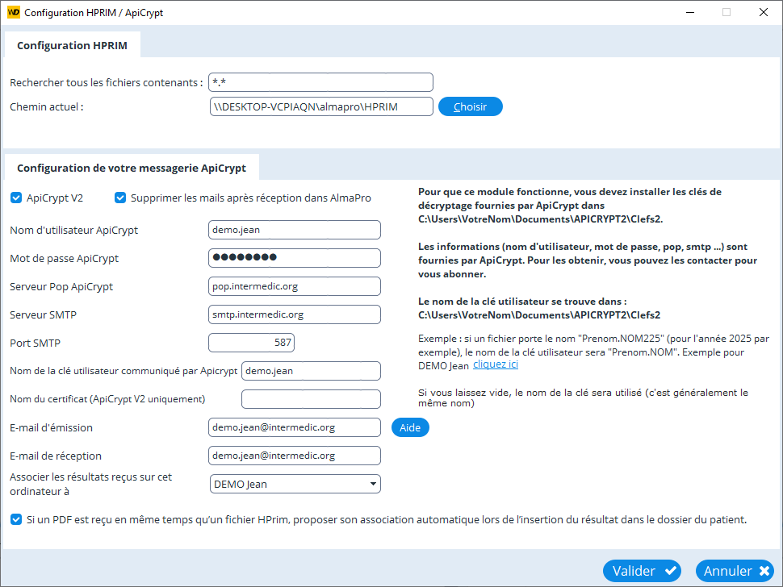The image size is (783, 587).
Task: Click the empty Nom du certificat field
Action: click(x=311, y=399)
